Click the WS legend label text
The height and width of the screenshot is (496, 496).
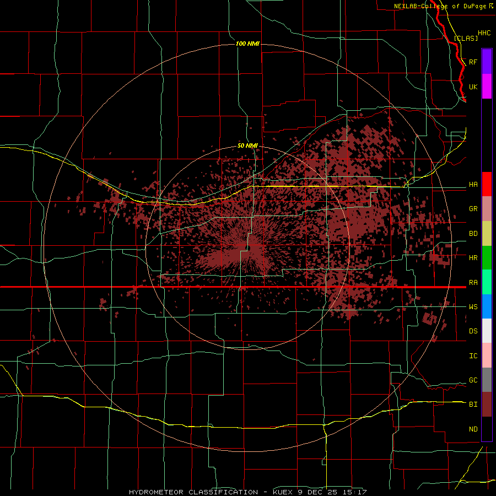point(473,307)
